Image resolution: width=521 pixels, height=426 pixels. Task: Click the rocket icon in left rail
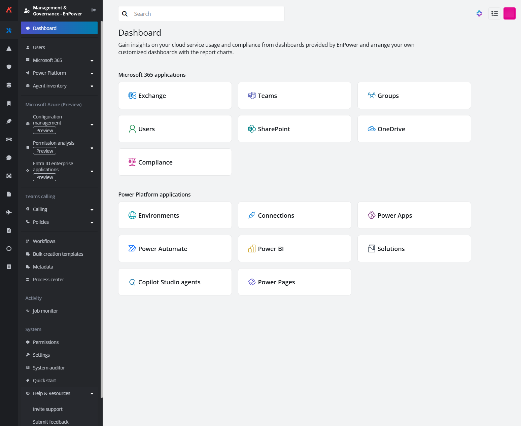tap(9, 121)
